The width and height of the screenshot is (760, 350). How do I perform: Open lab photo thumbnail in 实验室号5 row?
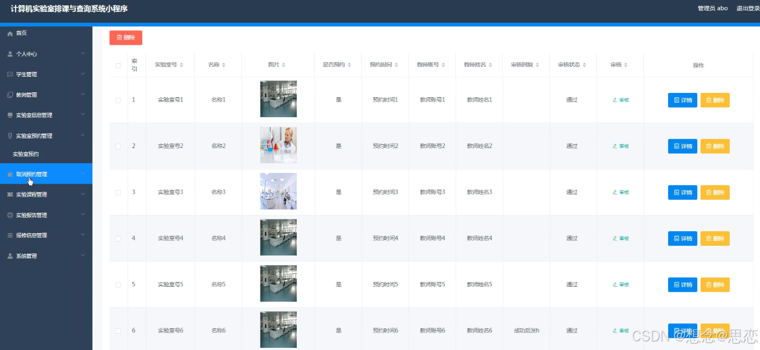pos(278,284)
